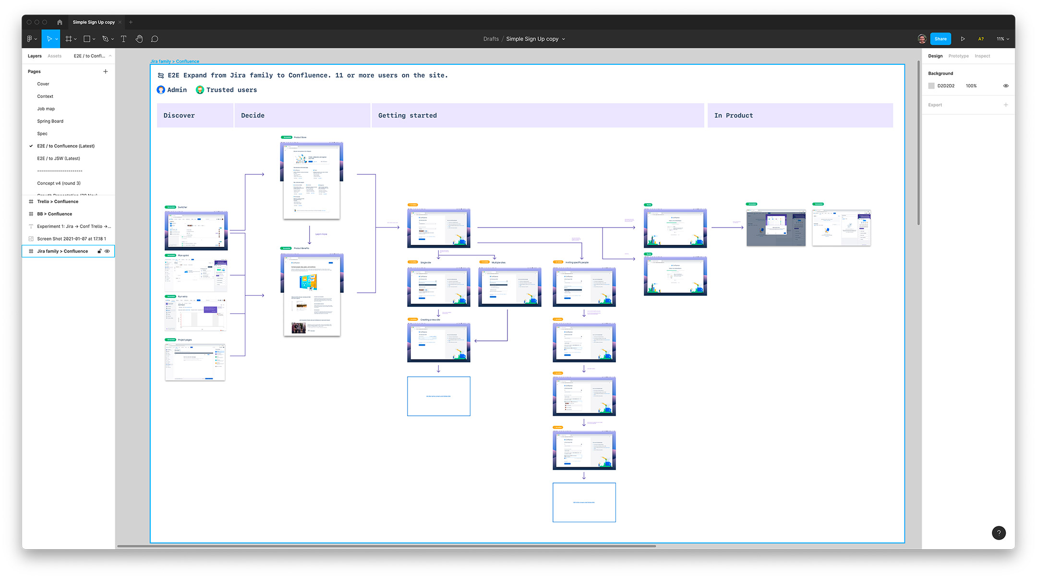
Task: Switch to the Prototype tab
Action: 959,56
